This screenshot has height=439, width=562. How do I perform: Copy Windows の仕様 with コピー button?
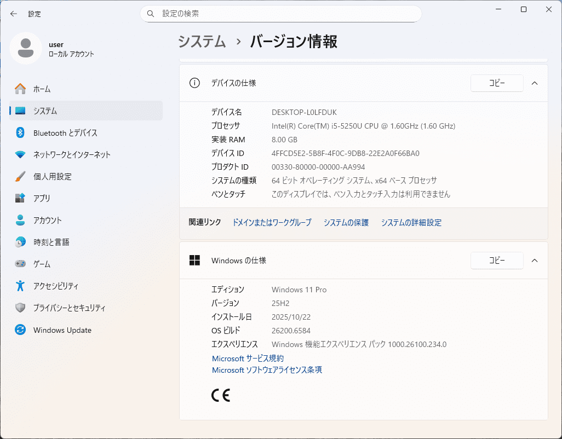click(497, 261)
